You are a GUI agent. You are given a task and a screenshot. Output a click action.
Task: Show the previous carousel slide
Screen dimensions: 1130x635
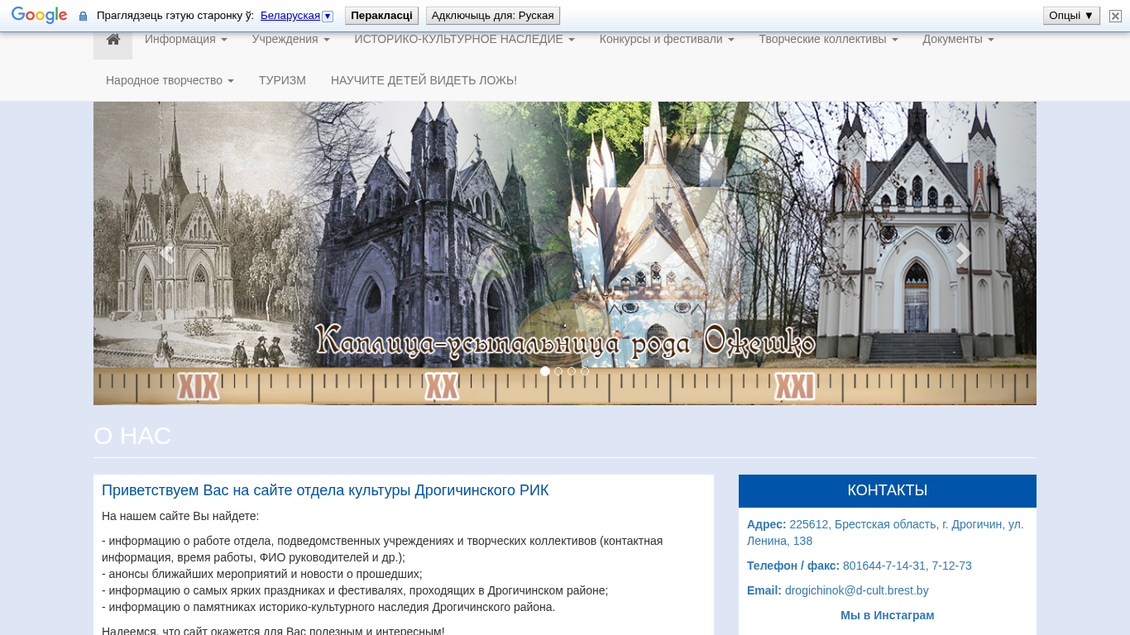point(167,254)
